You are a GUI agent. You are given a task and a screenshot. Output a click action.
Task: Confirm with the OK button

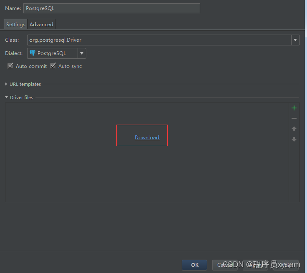[194, 265]
